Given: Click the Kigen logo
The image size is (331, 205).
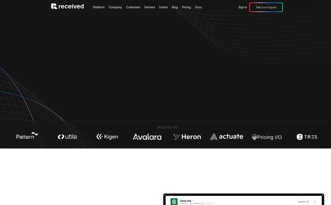Looking at the screenshot, I should pyautogui.click(x=107, y=137).
